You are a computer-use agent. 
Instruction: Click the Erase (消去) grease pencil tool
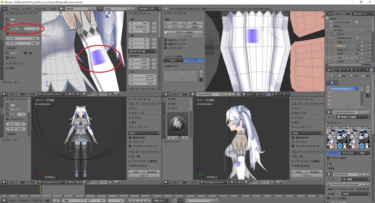[193, 23]
